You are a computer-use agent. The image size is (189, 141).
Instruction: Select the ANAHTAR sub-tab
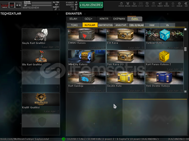(x=121, y=25)
